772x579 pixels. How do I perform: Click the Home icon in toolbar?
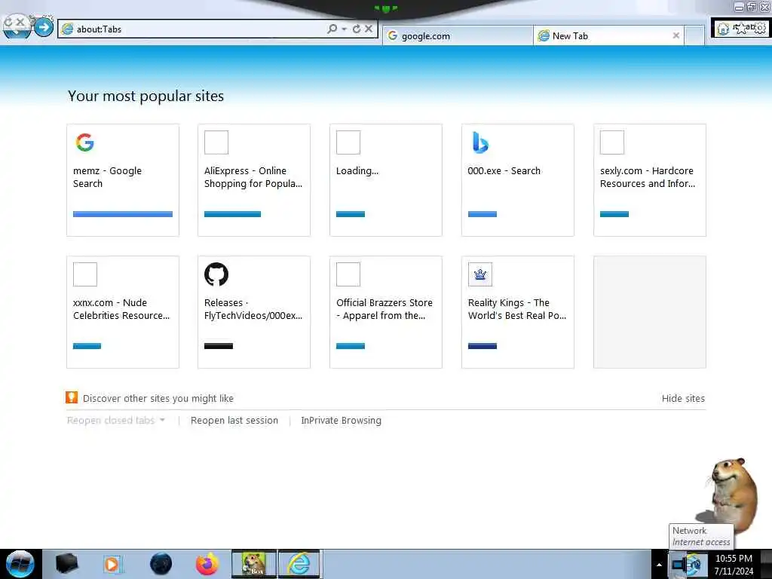[x=723, y=29]
